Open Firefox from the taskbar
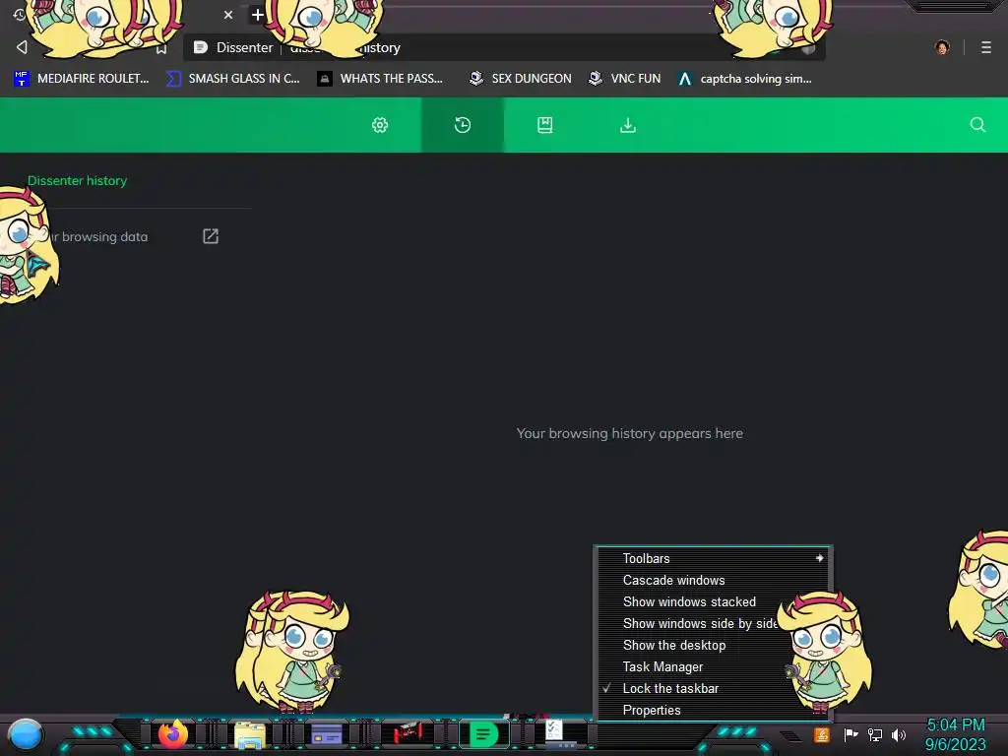The height and width of the screenshot is (756, 1008). tap(172, 734)
